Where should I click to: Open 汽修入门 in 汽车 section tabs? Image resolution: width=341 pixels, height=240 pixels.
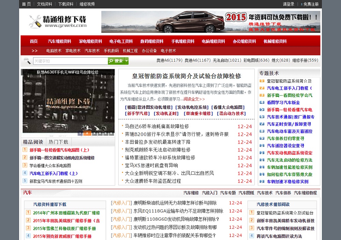[209, 193]
